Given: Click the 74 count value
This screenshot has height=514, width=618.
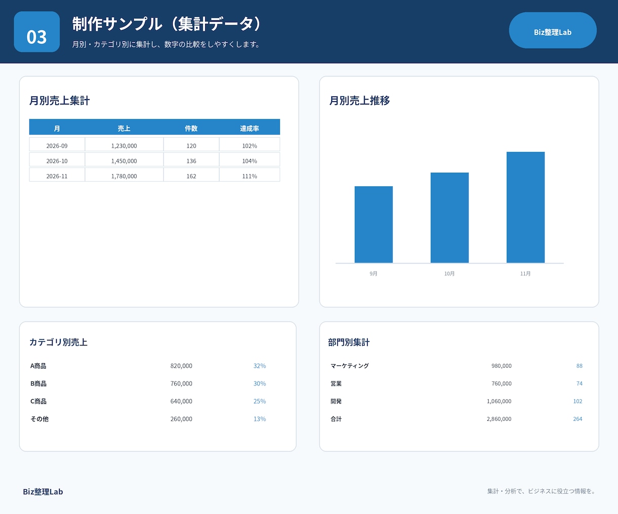Looking at the screenshot, I should point(580,383).
